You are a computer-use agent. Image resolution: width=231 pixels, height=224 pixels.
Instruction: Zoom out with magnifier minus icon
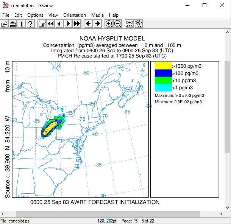click(x=118, y=24)
